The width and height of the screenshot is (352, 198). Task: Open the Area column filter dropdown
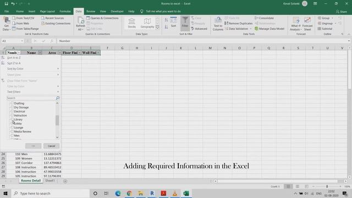[x=59, y=53]
